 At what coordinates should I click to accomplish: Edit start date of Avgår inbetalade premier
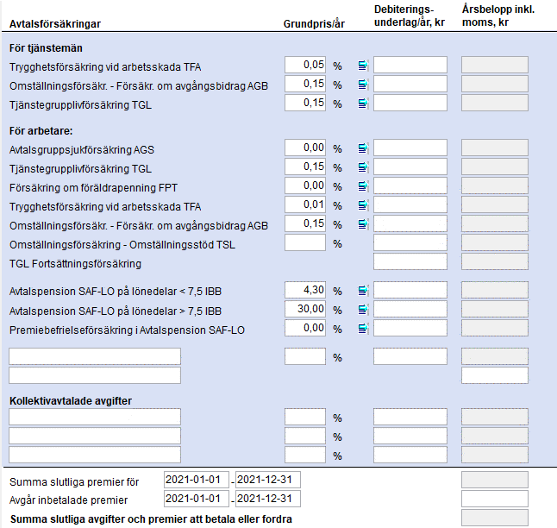(x=197, y=499)
